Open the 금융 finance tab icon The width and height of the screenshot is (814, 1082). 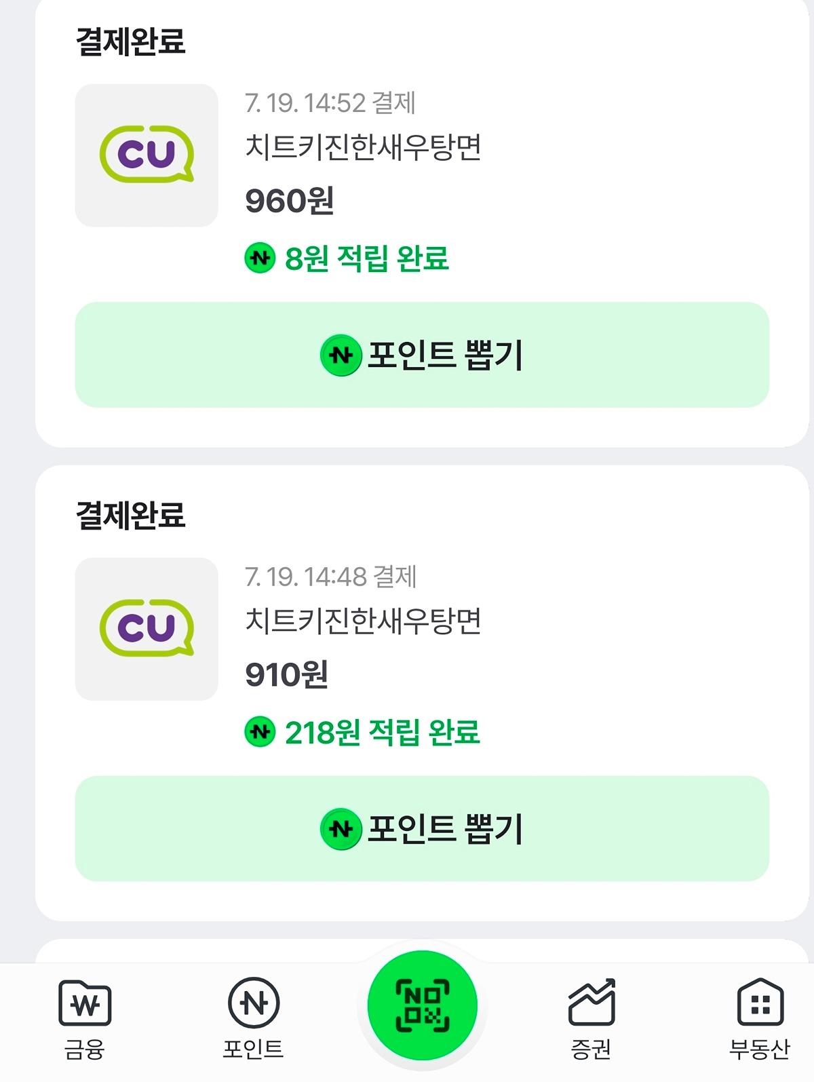[85, 1003]
